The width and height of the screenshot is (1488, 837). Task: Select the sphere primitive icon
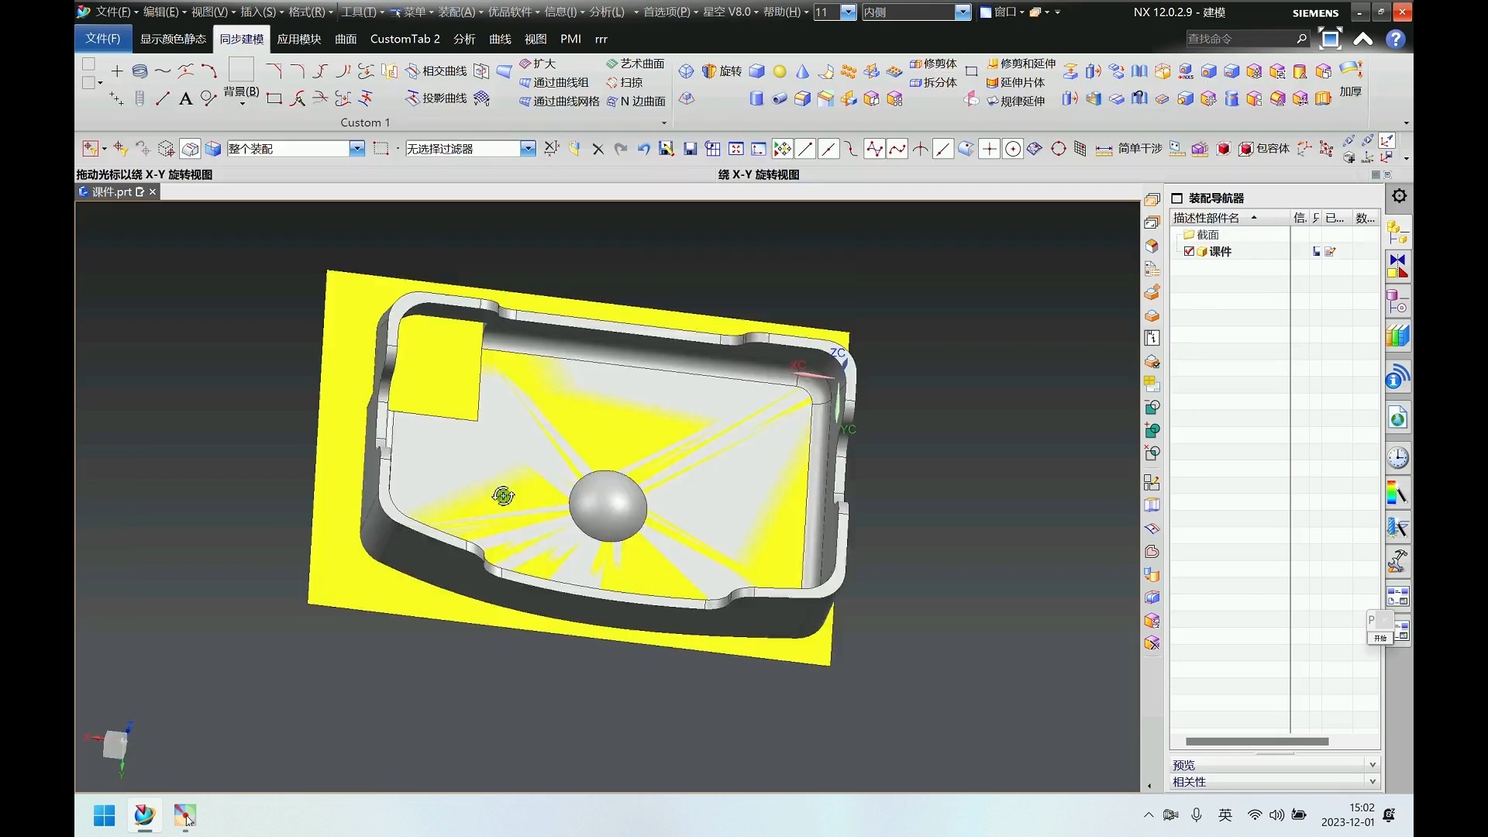(780, 71)
